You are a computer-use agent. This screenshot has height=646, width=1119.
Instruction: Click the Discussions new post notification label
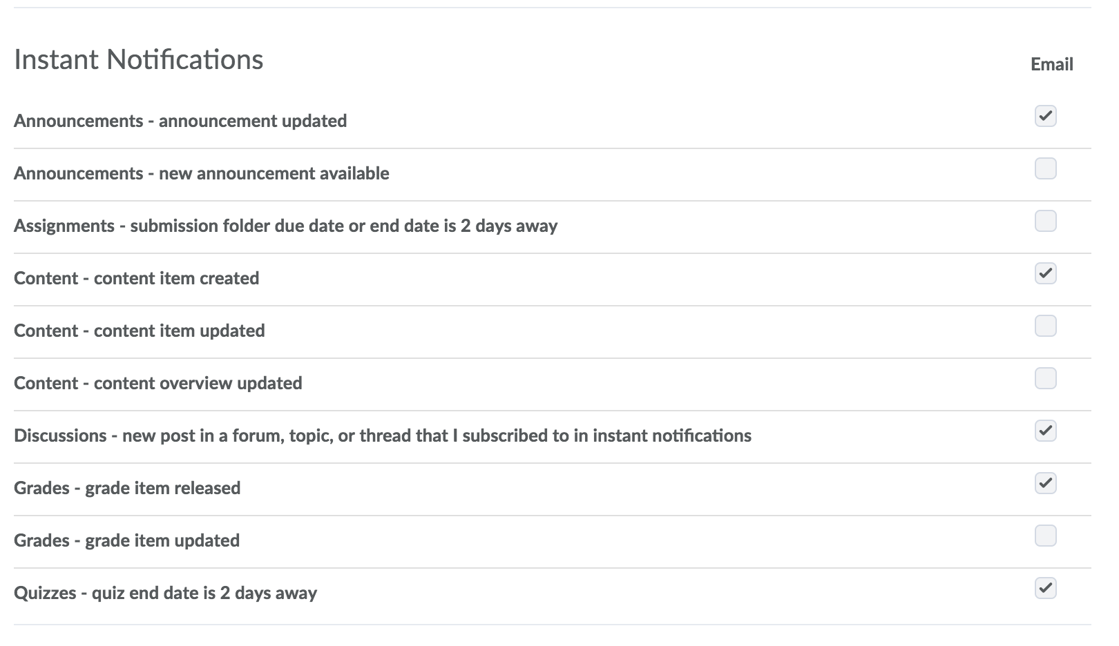point(382,435)
